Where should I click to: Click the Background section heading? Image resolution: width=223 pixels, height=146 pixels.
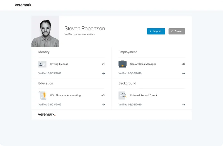(x=127, y=83)
